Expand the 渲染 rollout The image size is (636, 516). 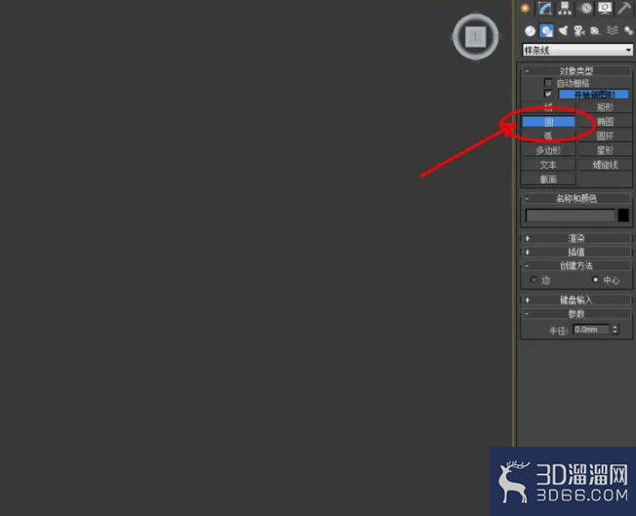(576, 238)
